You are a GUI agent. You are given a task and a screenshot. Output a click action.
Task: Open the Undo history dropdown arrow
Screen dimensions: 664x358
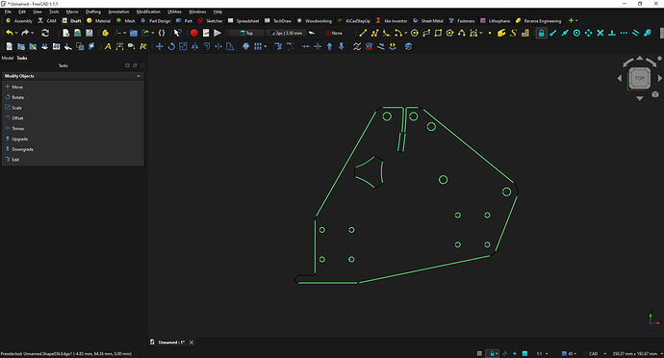(x=16, y=33)
